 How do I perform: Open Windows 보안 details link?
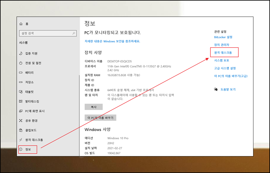pyautogui.click(x=112, y=41)
